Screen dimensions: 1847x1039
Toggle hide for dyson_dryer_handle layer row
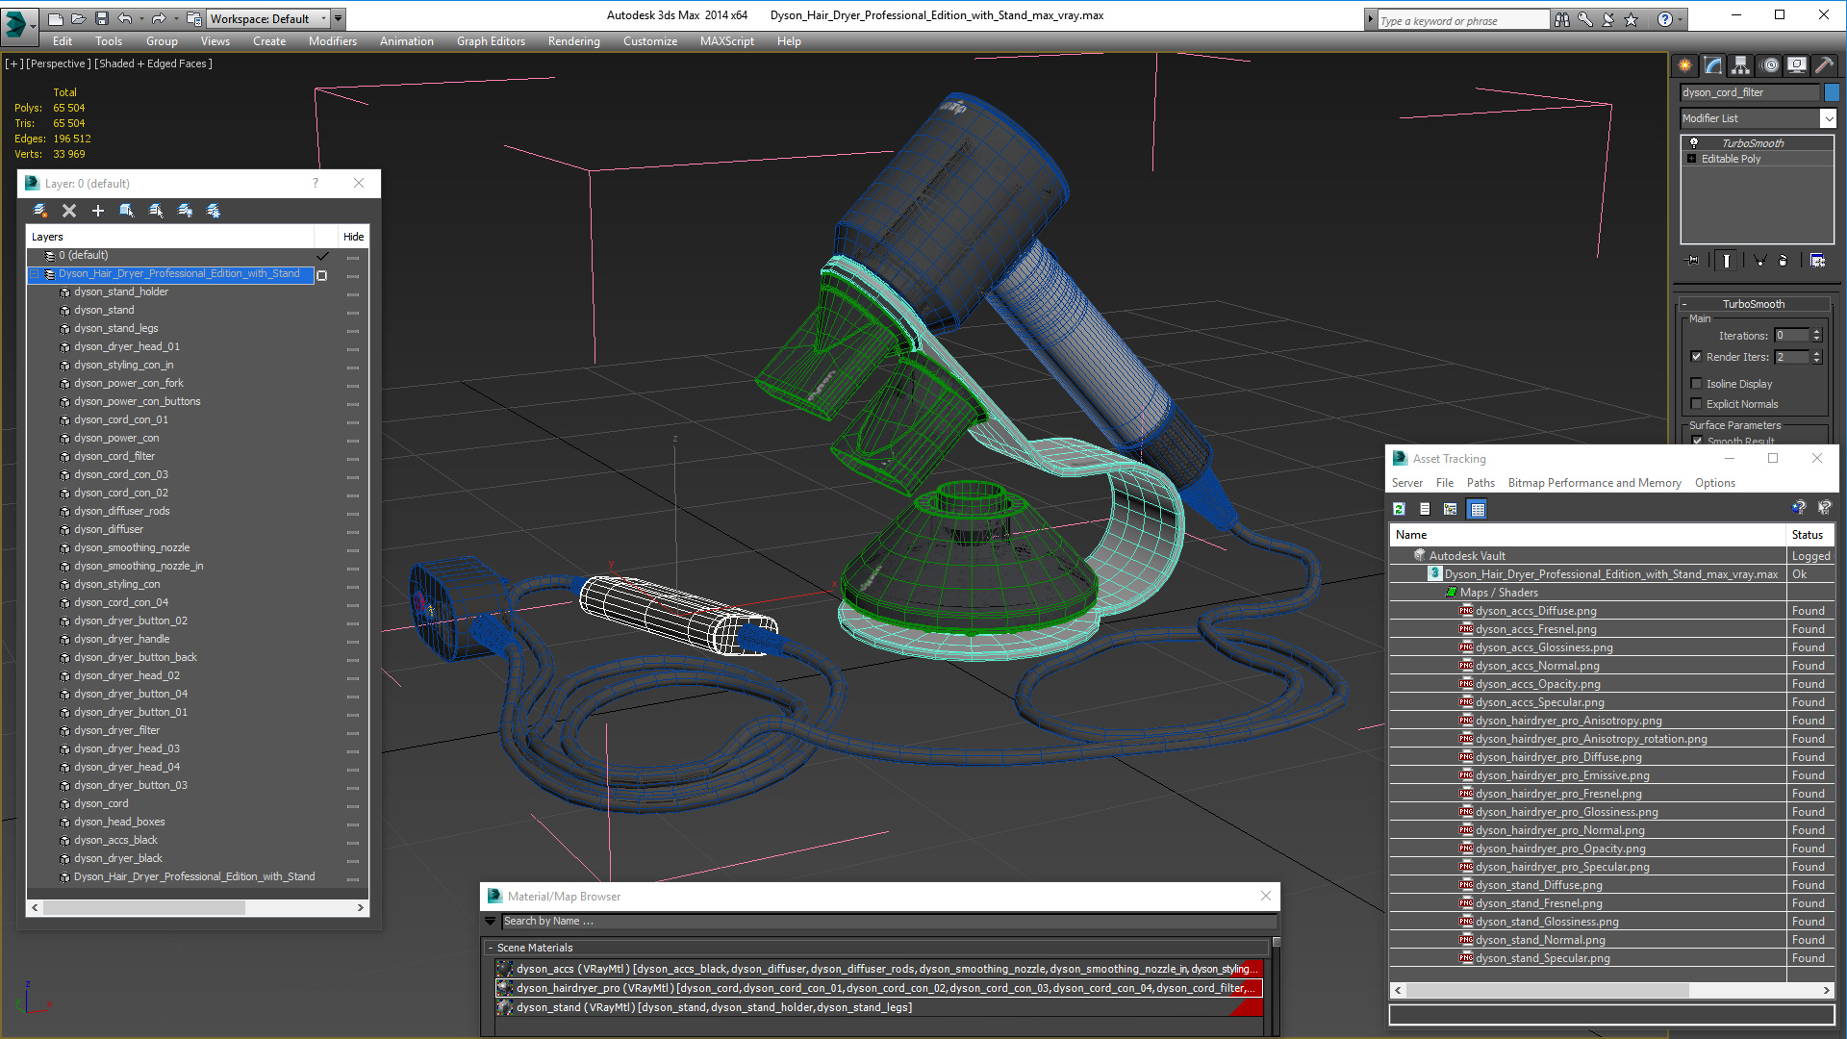pos(353,640)
